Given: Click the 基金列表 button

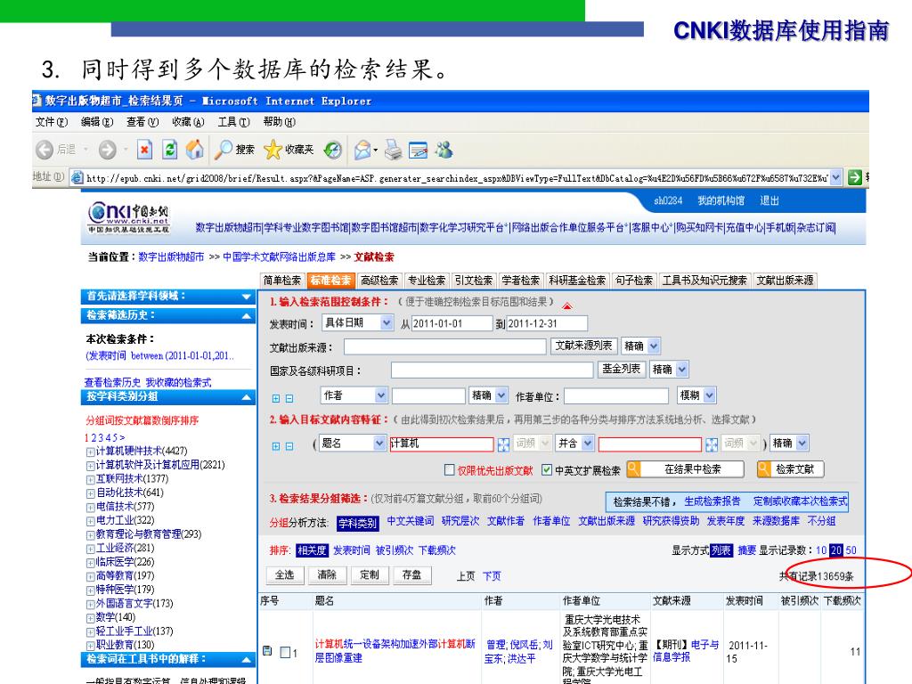Looking at the screenshot, I should click(621, 369).
